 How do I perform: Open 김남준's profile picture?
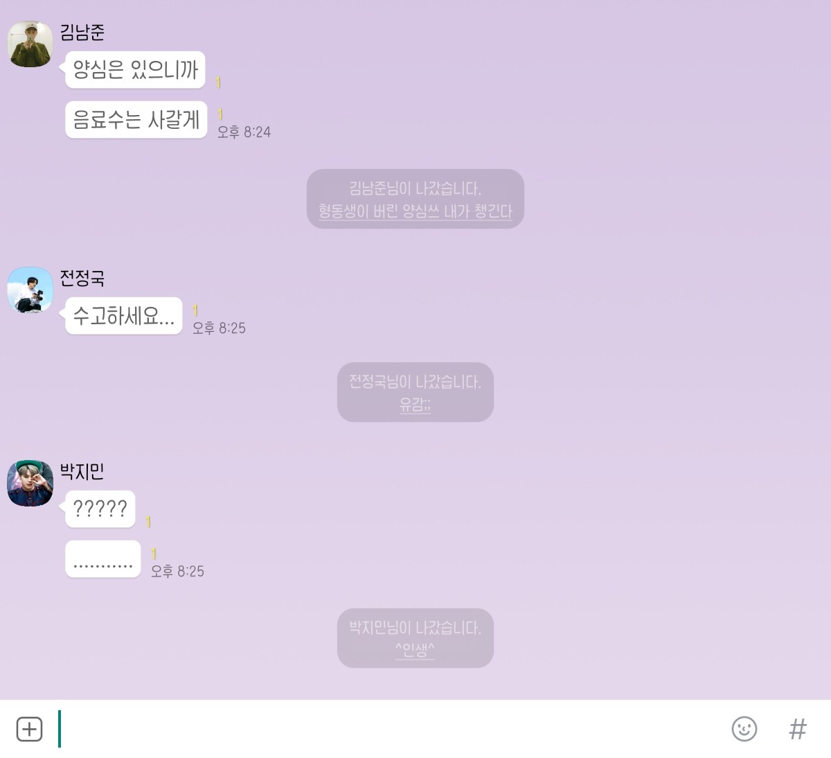tap(30, 44)
